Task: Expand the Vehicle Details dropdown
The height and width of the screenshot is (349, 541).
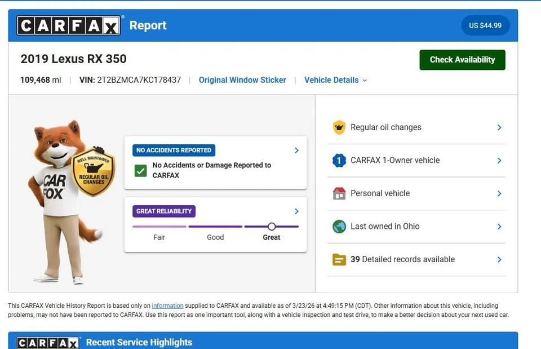Action: (335, 80)
